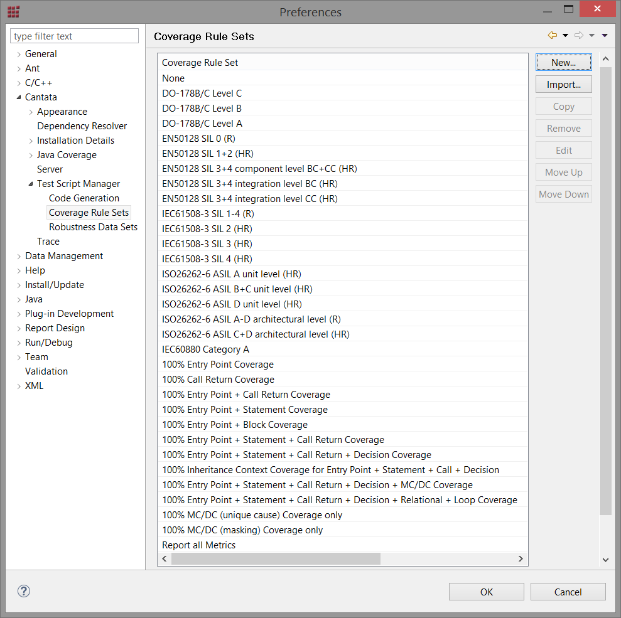621x618 pixels.
Task: Select ISO26262-6 ASIL A unit level (HR)
Action: [x=343, y=274]
